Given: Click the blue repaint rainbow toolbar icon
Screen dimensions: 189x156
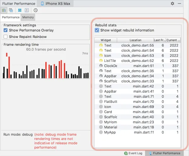Looking at the screenshot, I should pyautogui.click(x=20, y=10).
